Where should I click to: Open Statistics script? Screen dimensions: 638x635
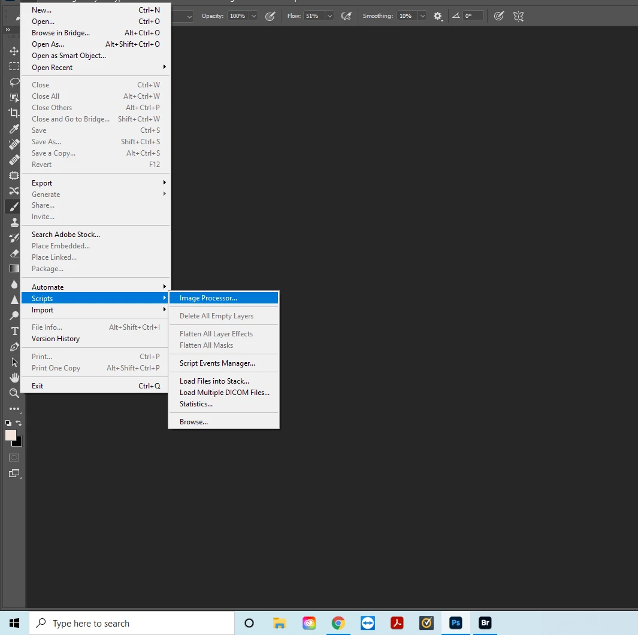(224, 404)
